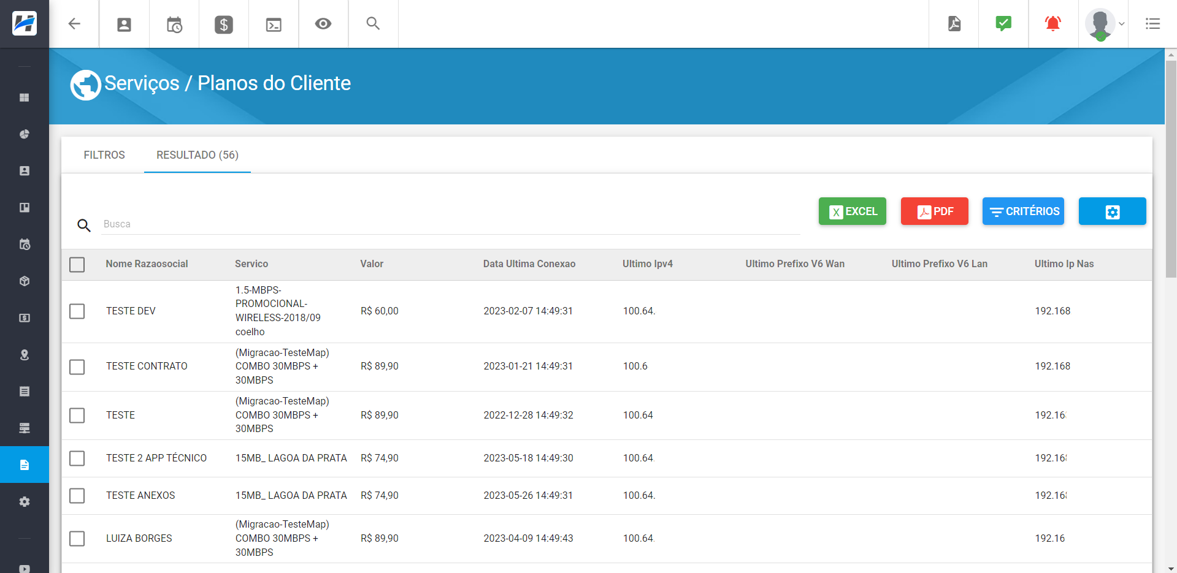The height and width of the screenshot is (573, 1177).
Task: Open the list document icon in sidebar
Action: coord(25,392)
